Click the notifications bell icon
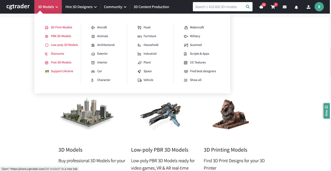This screenshot has height=171, width=331. [x=296, y=7]
